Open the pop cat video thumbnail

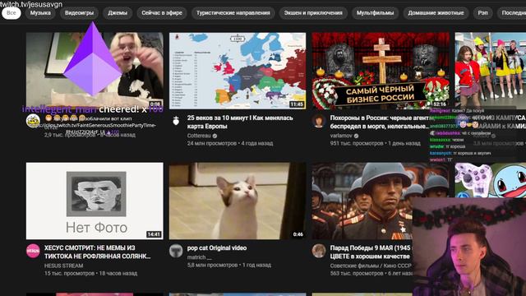tap(238, 201)
